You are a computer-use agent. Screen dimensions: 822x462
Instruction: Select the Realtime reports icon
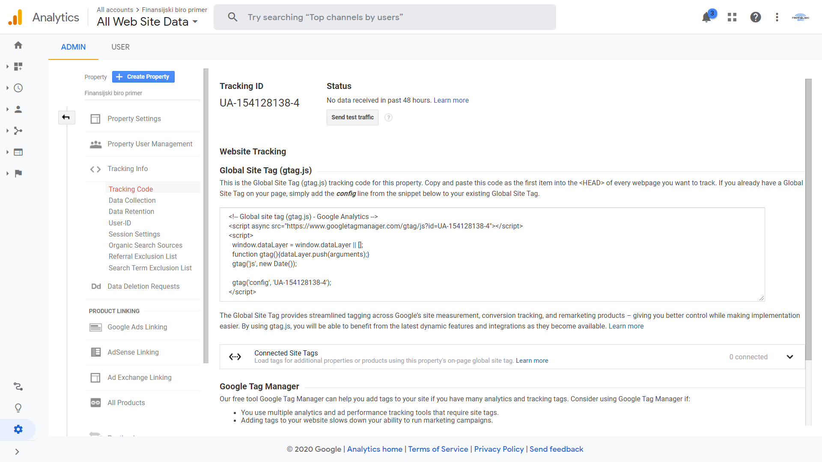pyautogui.click(x=18, y=88)
